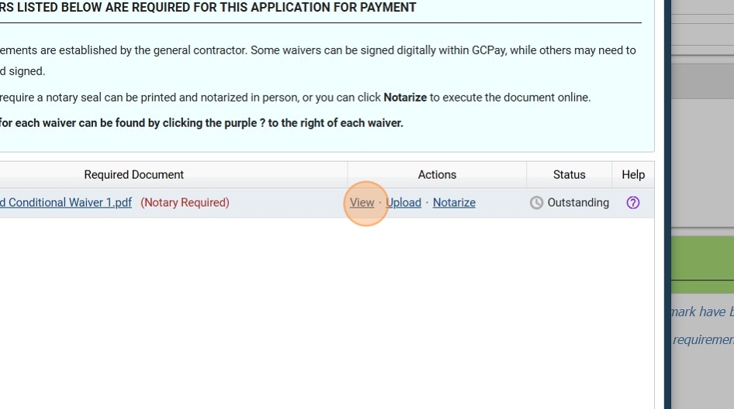Click the bold purple ? instruction sentence

pyautogui.click(x=202, y=123)
